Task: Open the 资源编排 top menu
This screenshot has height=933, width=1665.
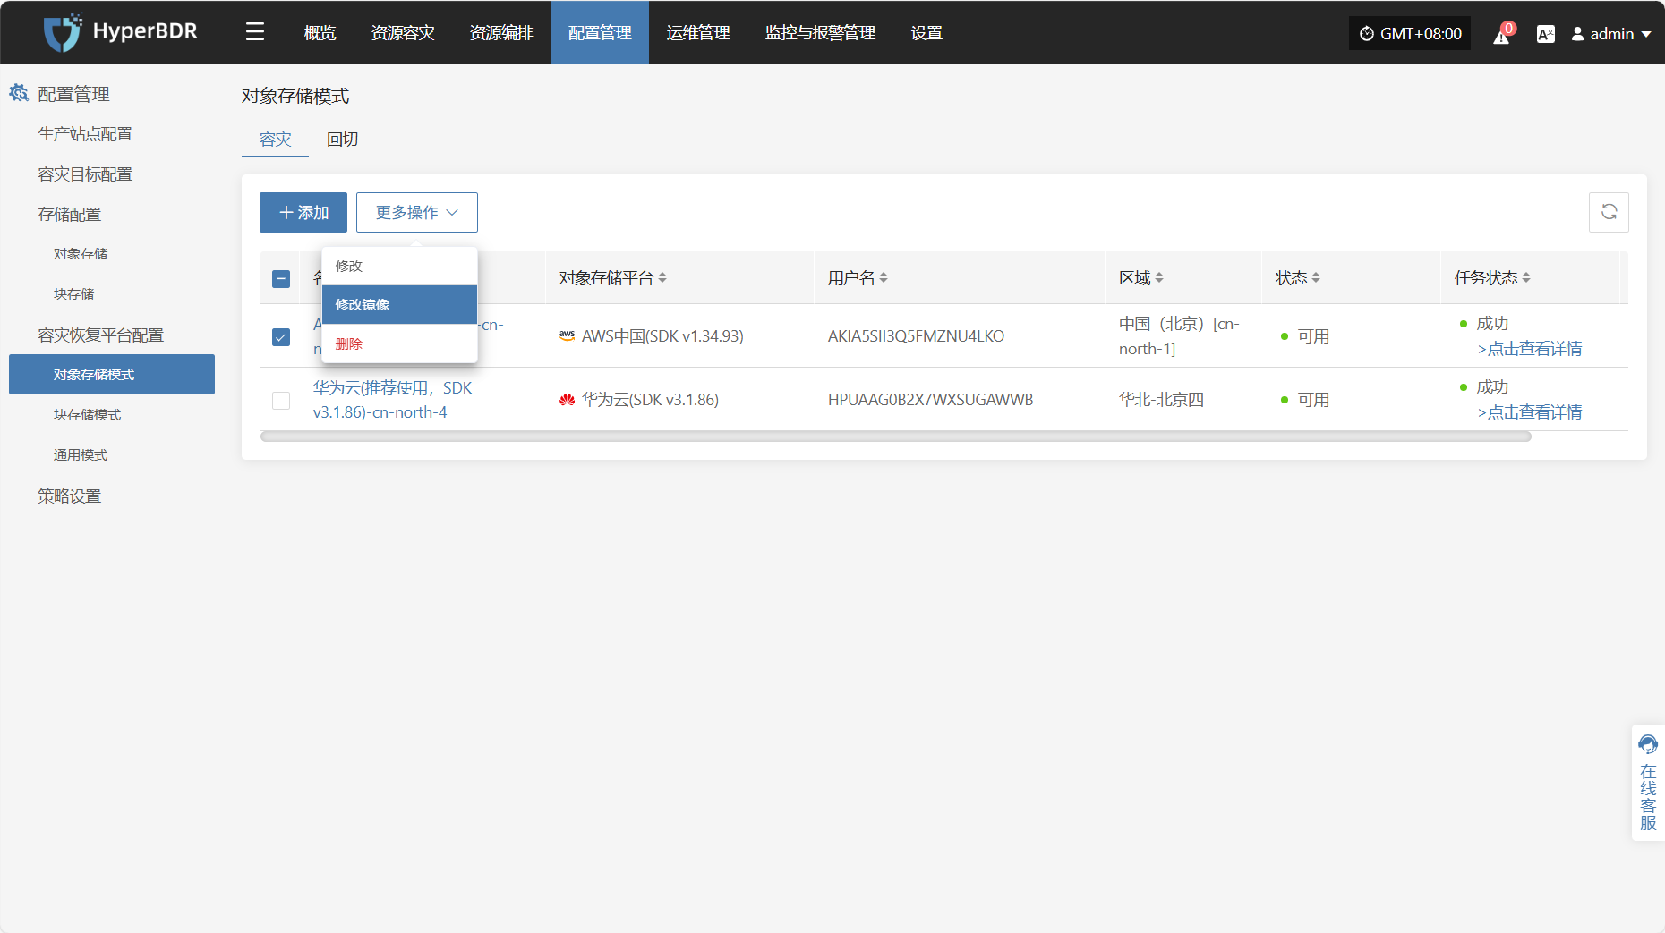Action: coord(501,33)
